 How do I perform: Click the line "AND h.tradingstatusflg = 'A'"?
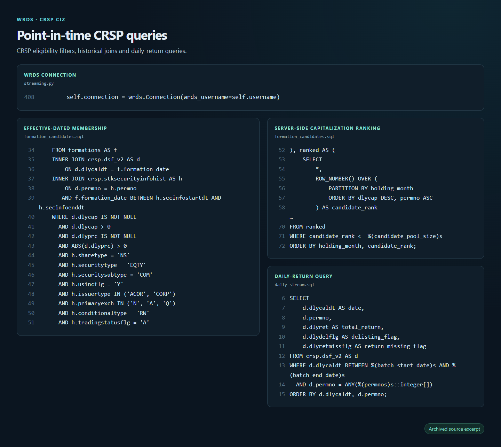coord(104,322)
